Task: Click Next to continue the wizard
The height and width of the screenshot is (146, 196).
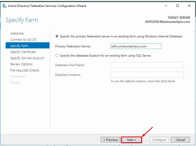Action: point(131,140)
